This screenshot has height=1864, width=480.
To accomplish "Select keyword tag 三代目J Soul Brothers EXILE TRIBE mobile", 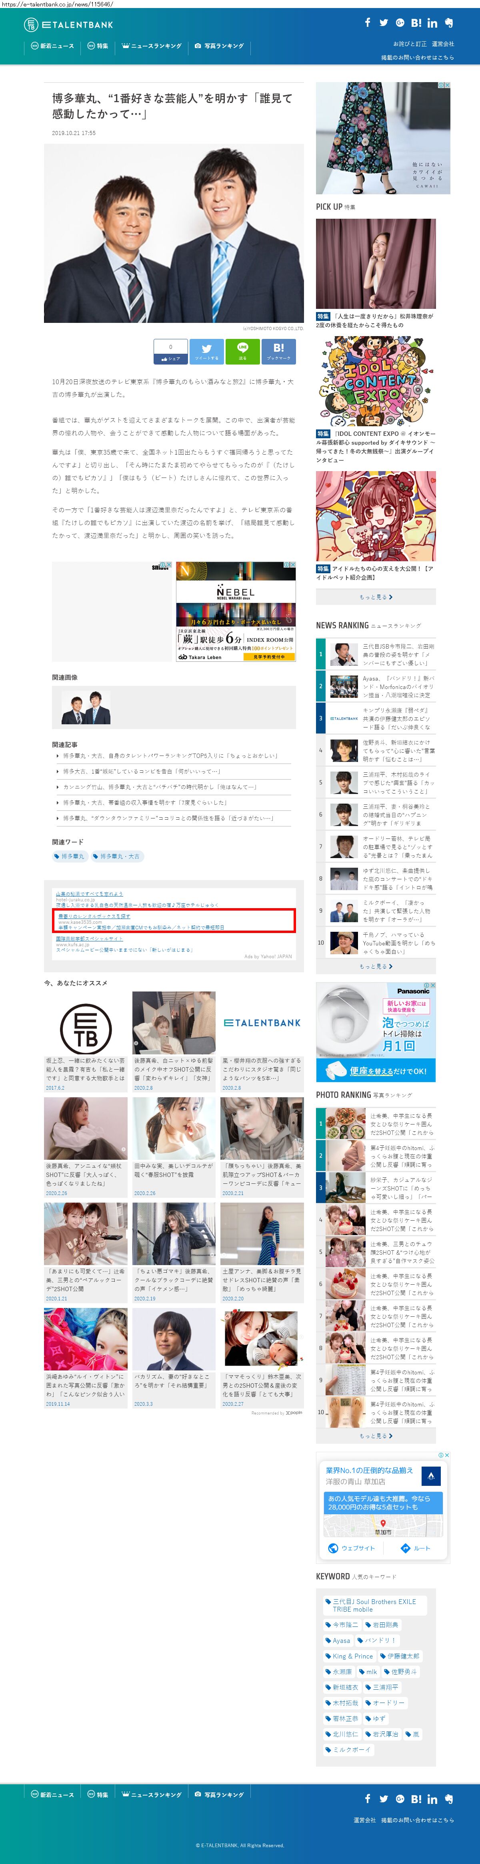I will [x=374, y=1605].
